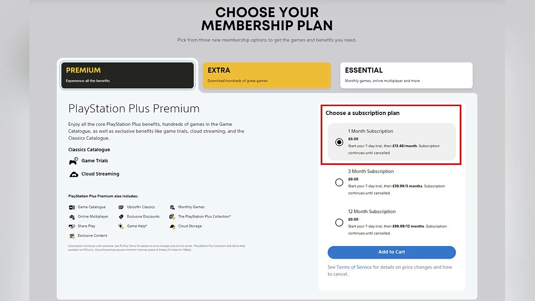Open the Extra membership tab
This screenshot has height=301, width=535.
coord(267,75)
